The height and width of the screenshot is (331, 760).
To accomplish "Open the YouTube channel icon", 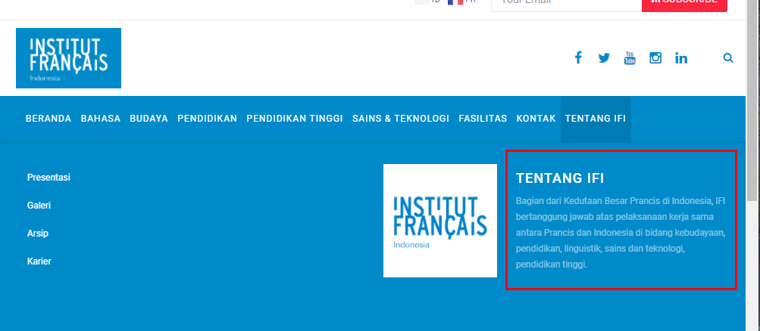I will pyautogui.click(x=630, y=58).
